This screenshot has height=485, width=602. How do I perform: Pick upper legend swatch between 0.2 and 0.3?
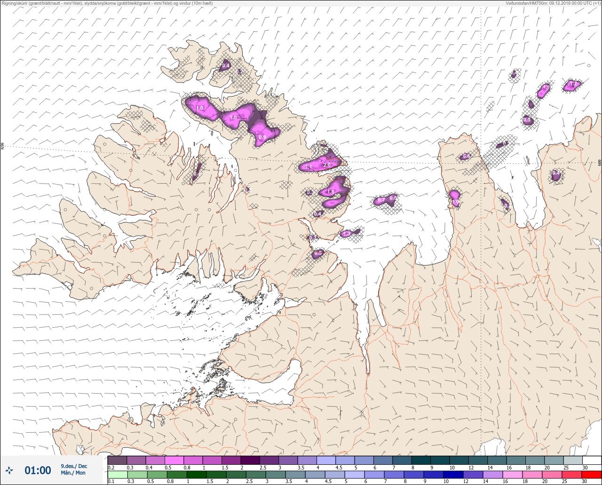pos(117,460)
